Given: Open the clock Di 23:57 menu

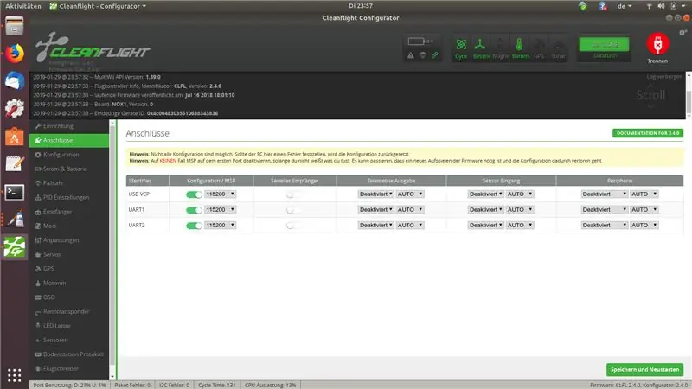Looking at the screenshot, I should (361, 6).
